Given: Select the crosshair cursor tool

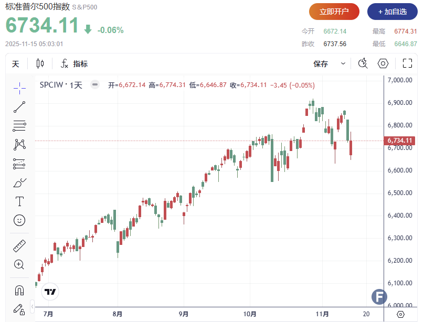Looking at the screenshot, I should point(19,88).
